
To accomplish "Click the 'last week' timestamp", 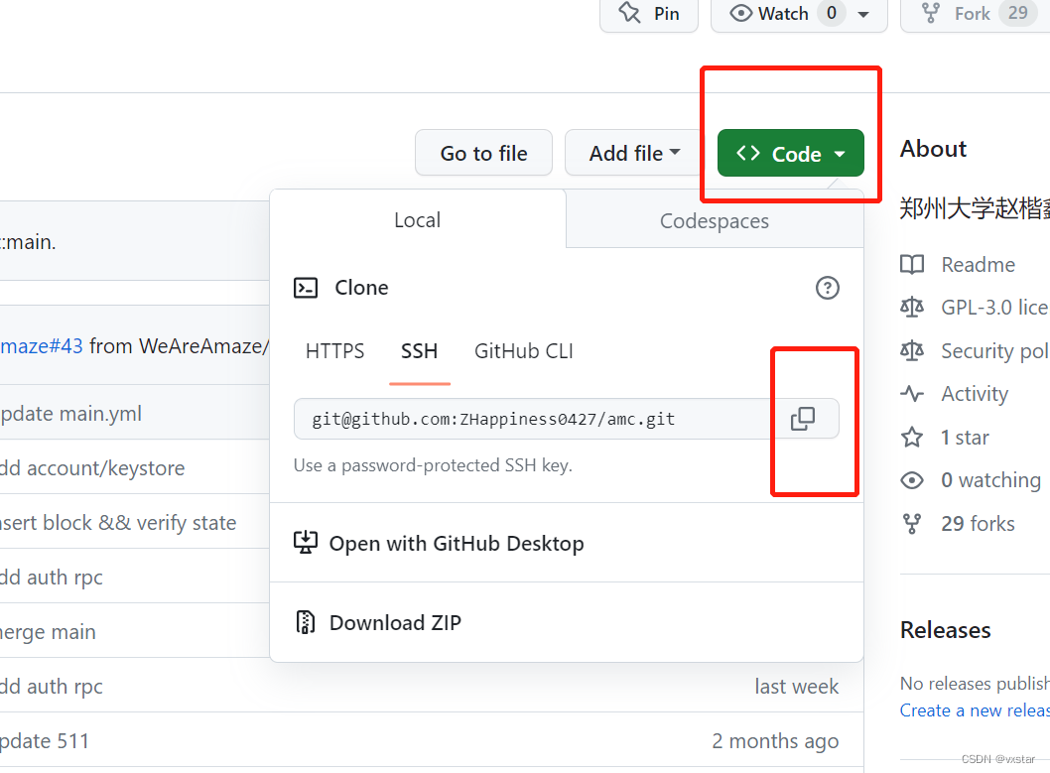I will (796, 687).
